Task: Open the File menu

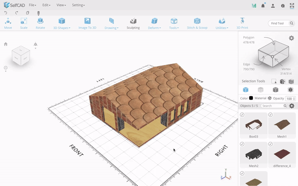Action: 32,5
